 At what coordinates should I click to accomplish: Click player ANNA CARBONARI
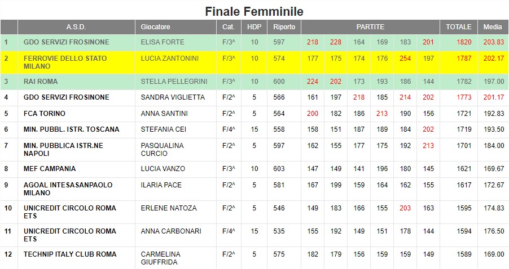pos(171,231)
